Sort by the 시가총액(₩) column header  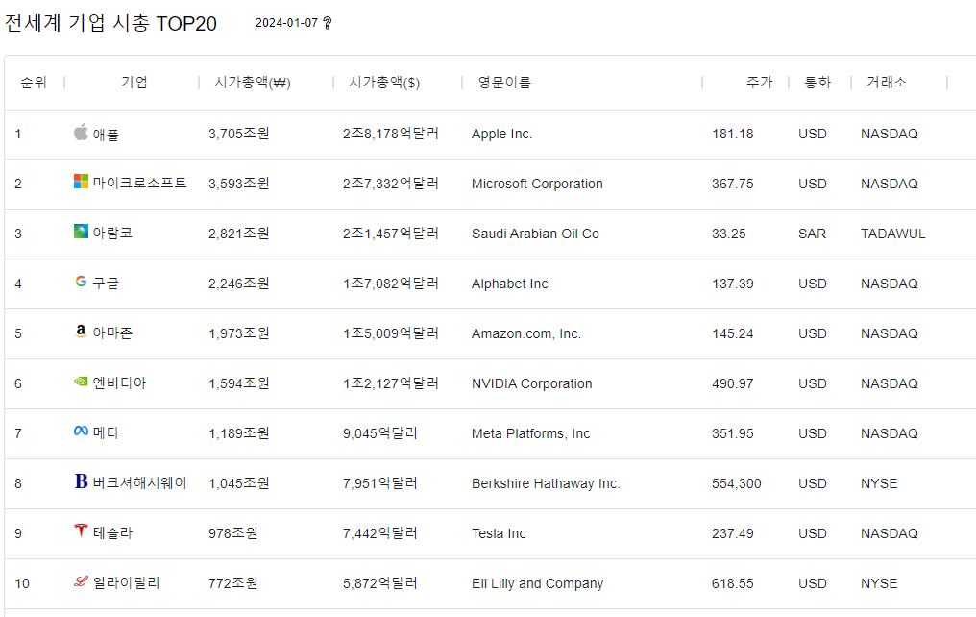pyautogui.click(x=253, y=83)
